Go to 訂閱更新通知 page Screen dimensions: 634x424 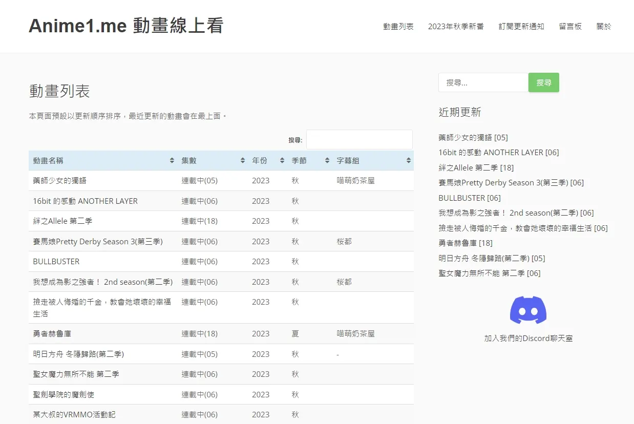click(x=521, y=27)
